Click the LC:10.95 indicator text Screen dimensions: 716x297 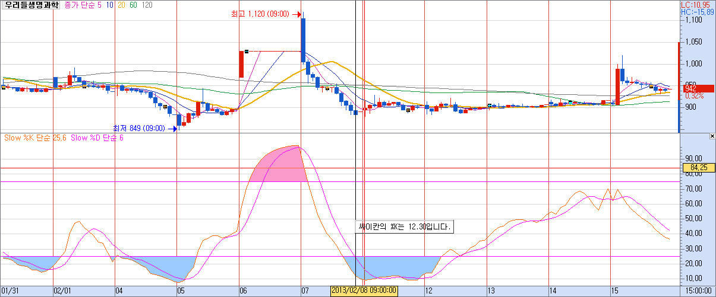click(x=697, y=5)
